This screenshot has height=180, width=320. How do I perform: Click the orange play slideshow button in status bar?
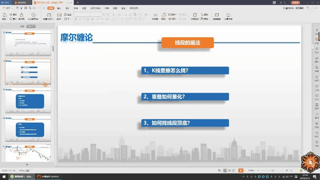pyautogui.click(x=241, y=171)
